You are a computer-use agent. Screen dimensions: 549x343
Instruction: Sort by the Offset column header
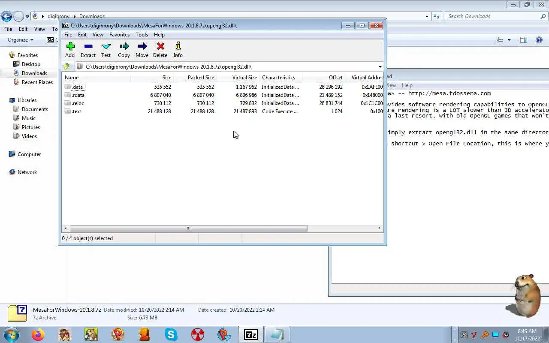pos(323,78)
